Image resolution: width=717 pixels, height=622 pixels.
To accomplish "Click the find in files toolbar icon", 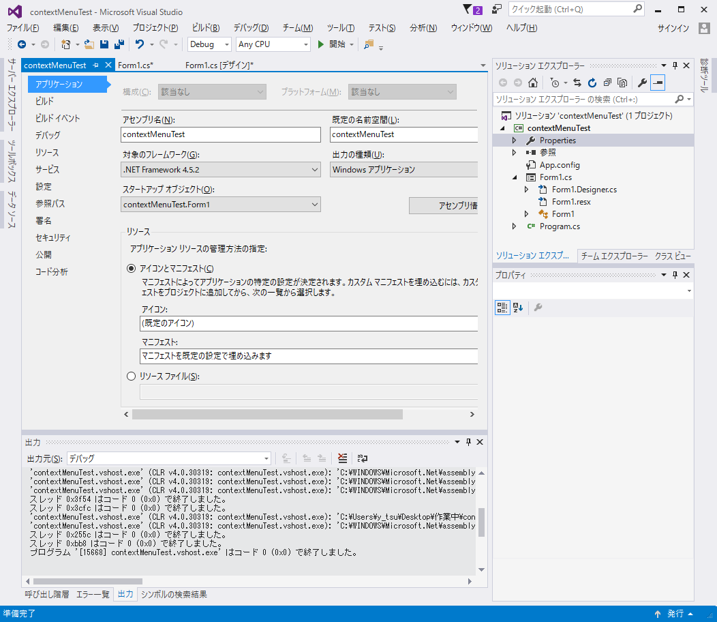I will click(x=369, y=44).
